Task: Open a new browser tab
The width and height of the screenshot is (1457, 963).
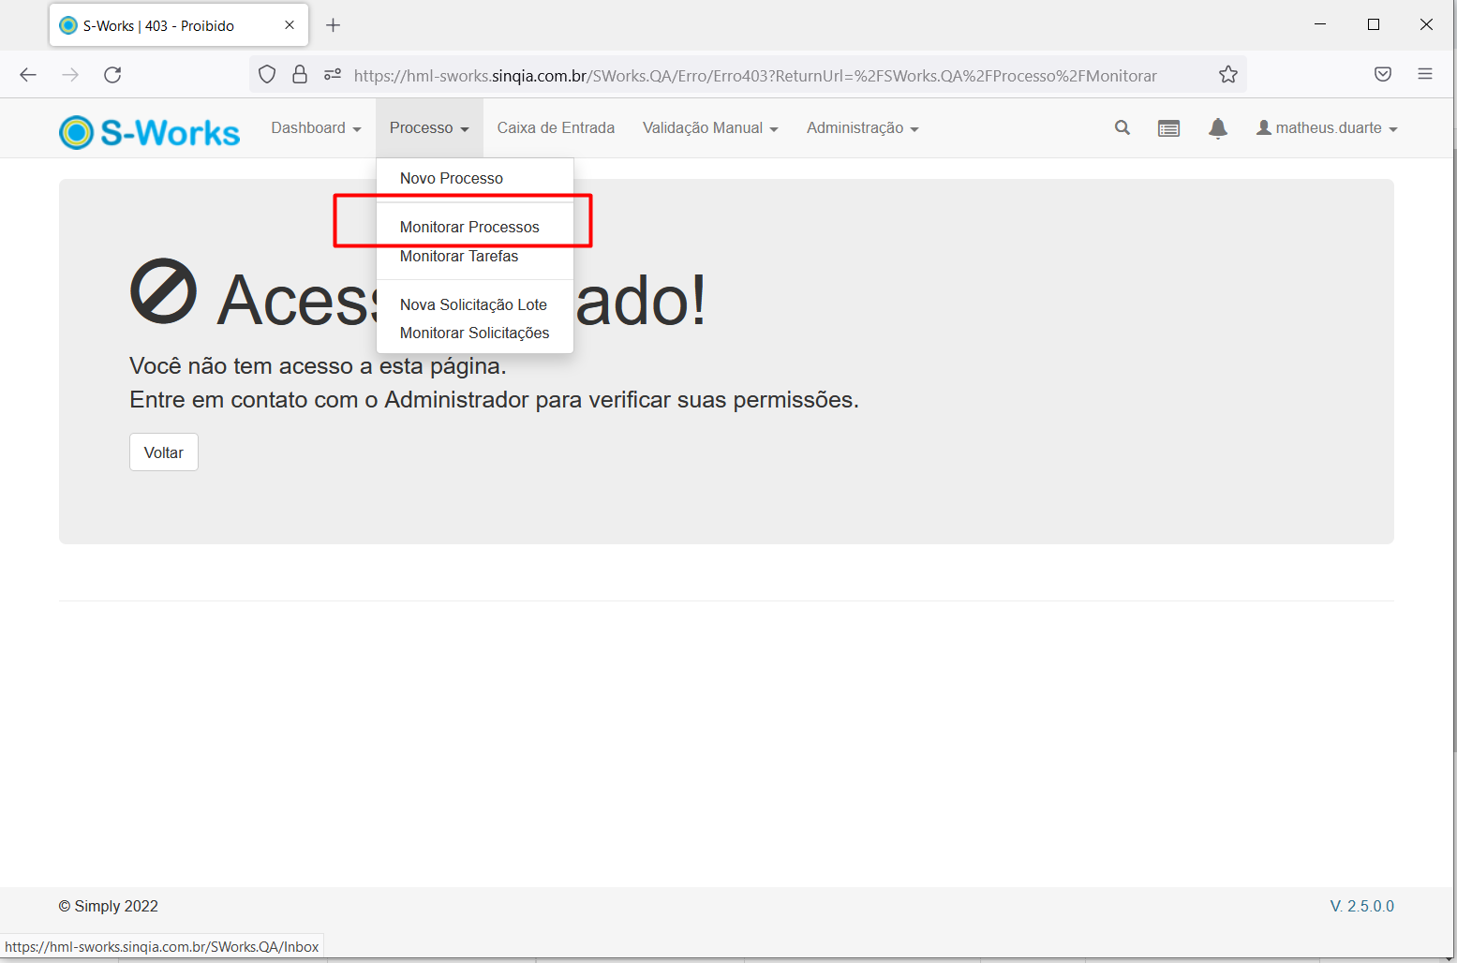Action: (x=333, y=25)
